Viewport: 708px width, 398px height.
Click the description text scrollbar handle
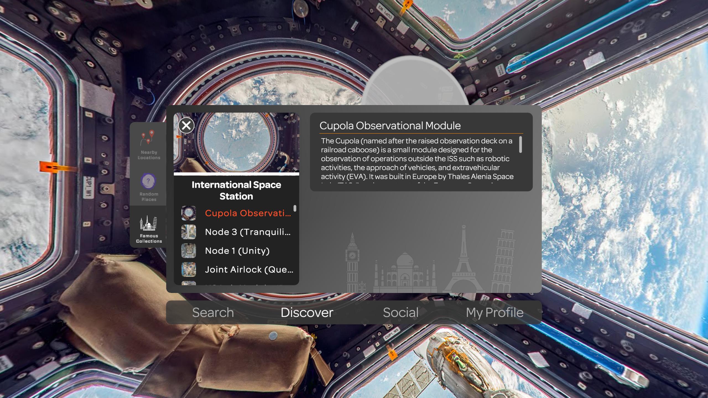click(x=520, y=144)
